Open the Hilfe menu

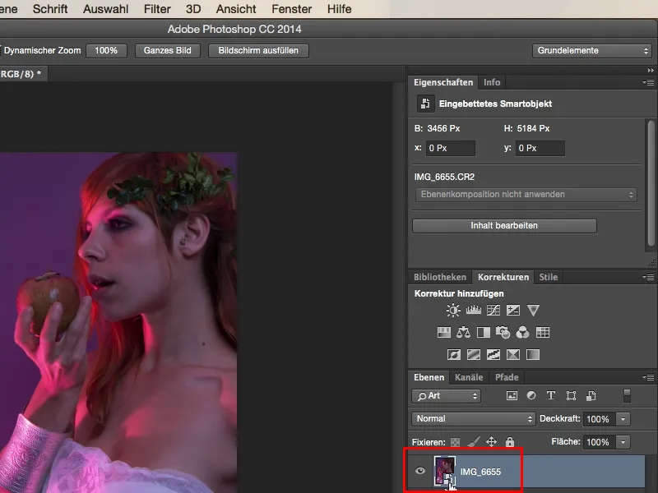339,9
